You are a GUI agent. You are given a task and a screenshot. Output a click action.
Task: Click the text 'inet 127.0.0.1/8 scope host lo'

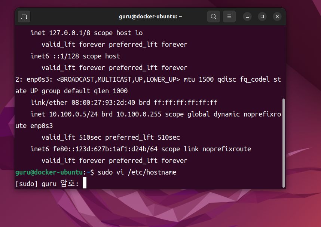(86, 33)
